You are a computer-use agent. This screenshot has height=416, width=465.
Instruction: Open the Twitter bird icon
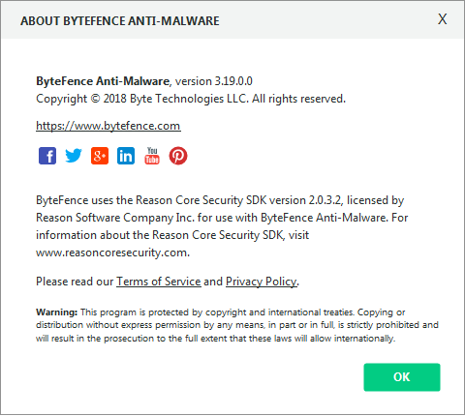click(74, 156)
